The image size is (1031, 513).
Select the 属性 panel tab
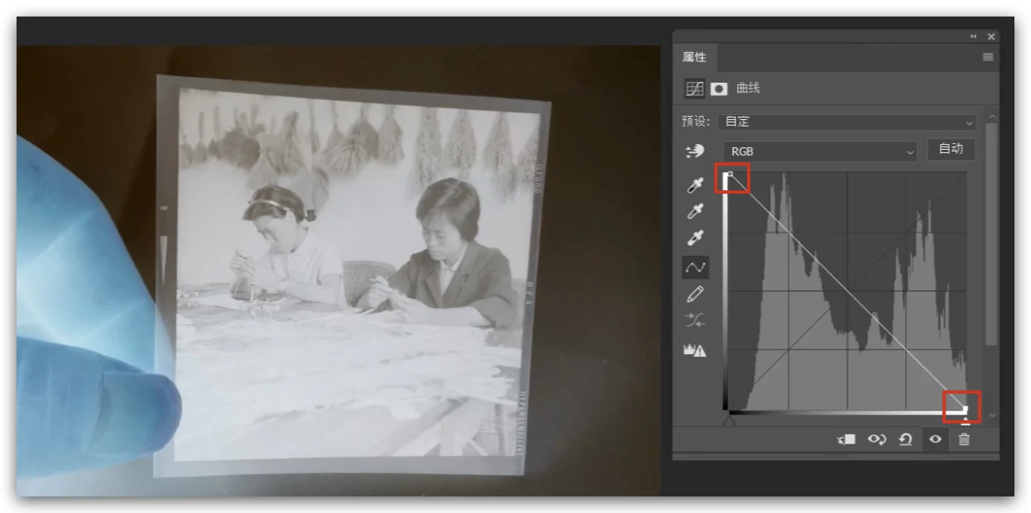tap(694, 57)
